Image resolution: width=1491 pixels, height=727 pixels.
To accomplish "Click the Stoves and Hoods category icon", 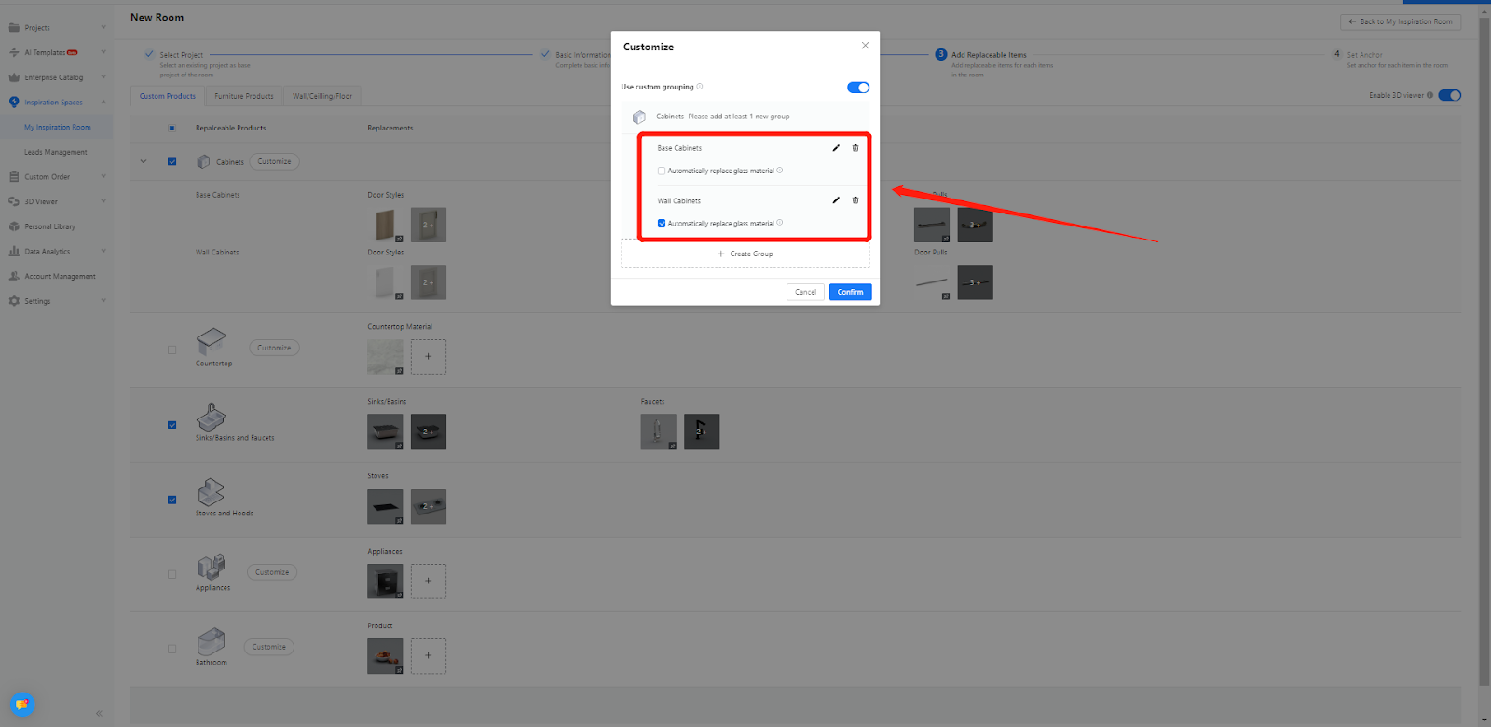I will [x=212, y=492].
